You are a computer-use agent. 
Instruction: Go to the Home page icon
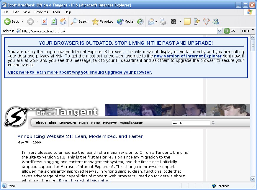tap(63, 22)
